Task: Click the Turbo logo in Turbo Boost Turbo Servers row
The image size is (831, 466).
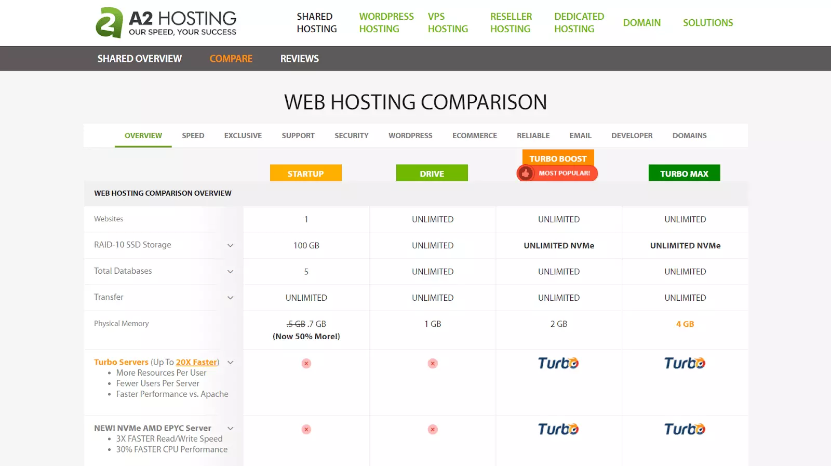Action: point(558,363)
